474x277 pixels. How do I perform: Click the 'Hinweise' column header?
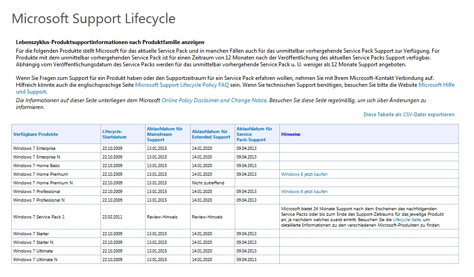[291, 134]
